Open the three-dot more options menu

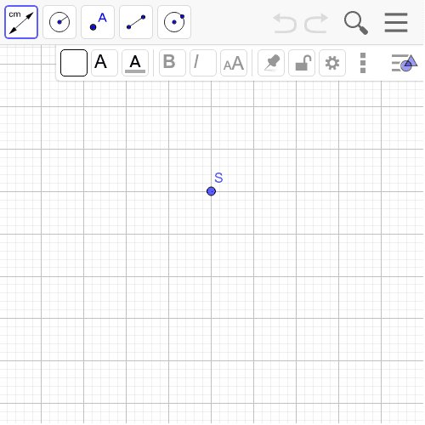coord(363,63)
